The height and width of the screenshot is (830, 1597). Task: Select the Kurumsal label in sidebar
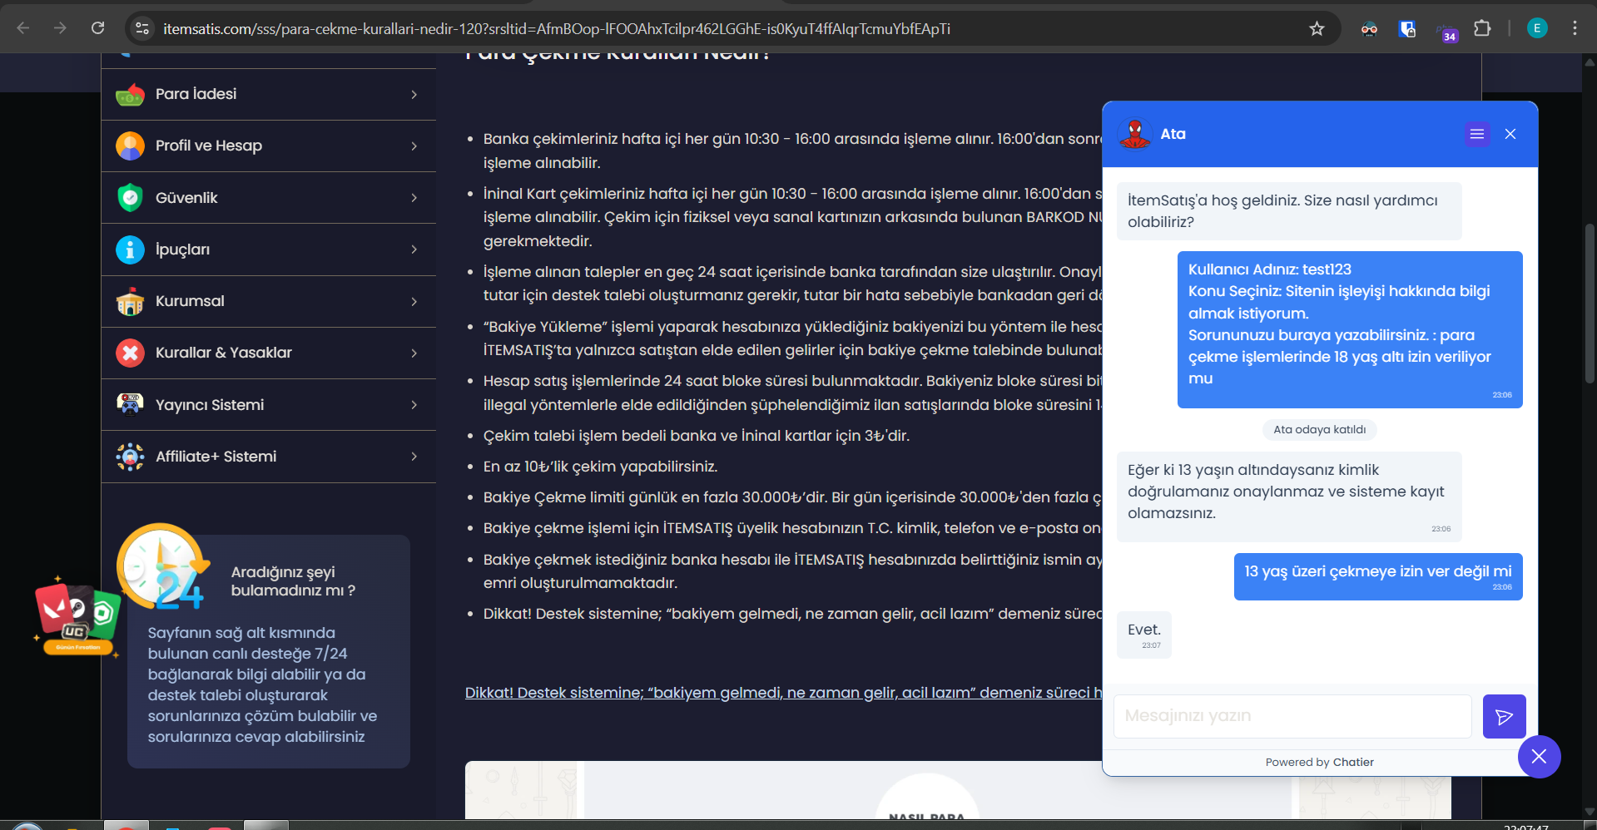coord(190,301)
